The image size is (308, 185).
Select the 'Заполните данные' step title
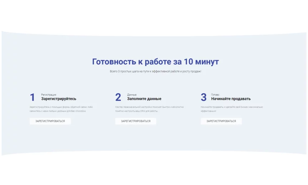144,99
